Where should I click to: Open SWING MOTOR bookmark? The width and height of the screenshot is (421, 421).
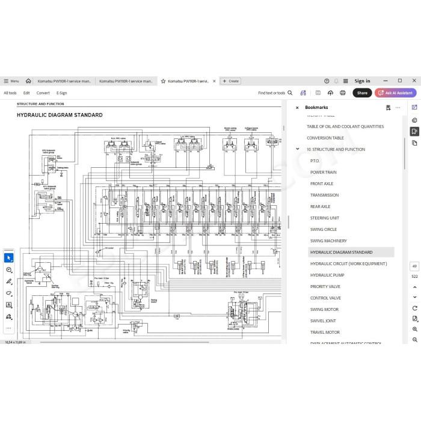coord(324,310)
